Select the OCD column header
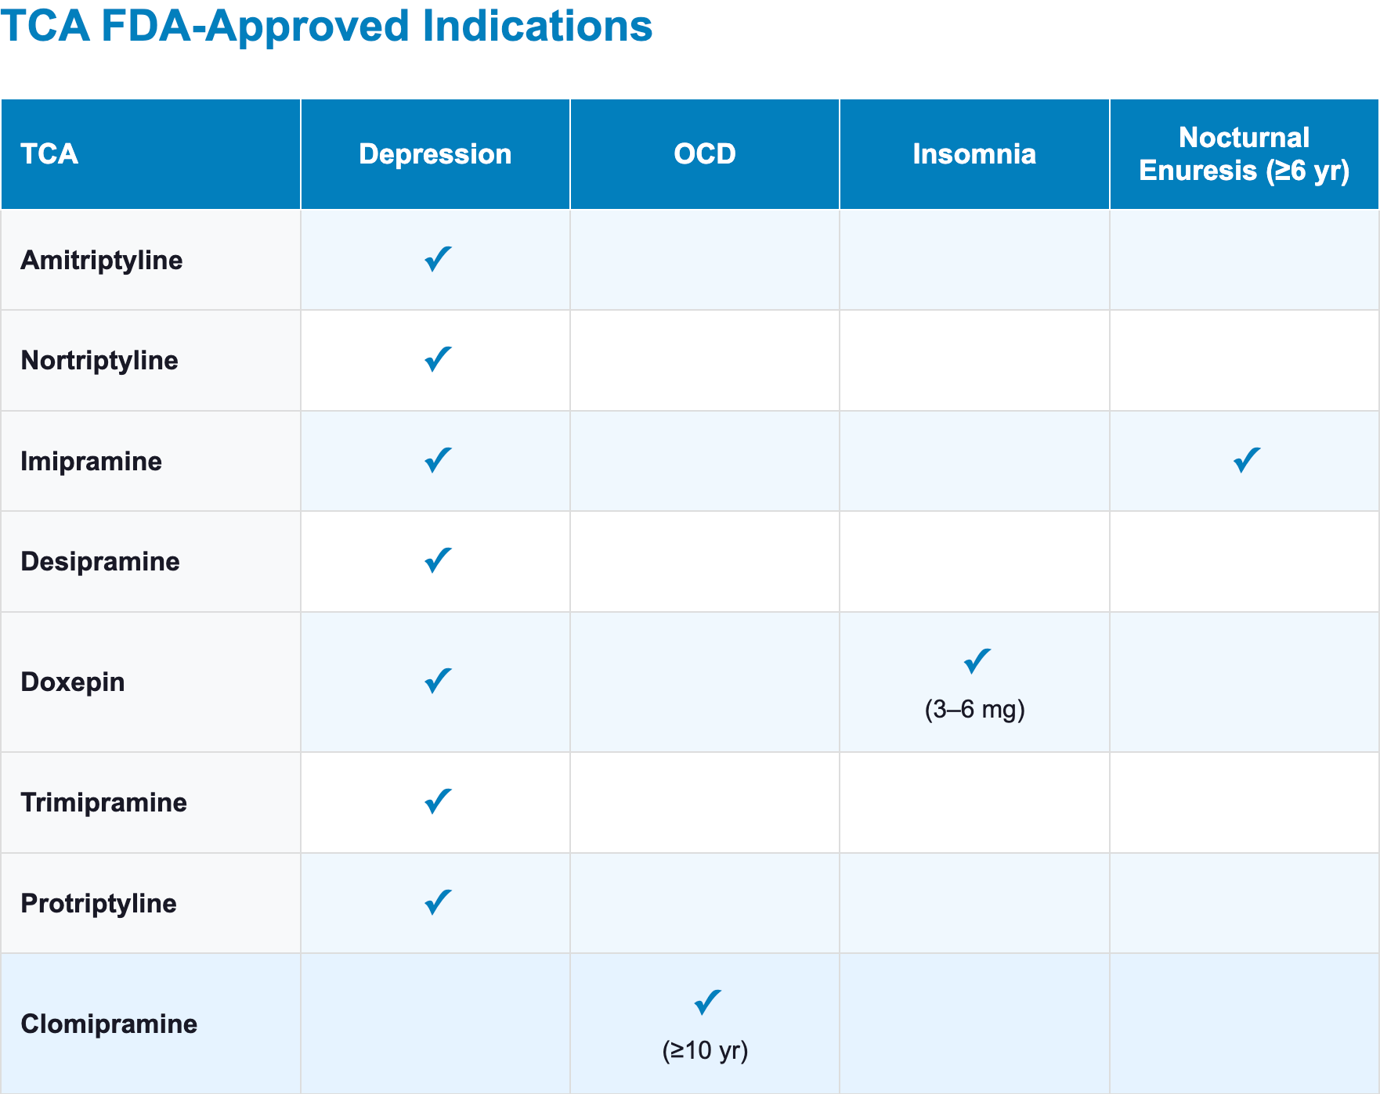This screenshot has width=1380, height=1094. click(704, 154)
